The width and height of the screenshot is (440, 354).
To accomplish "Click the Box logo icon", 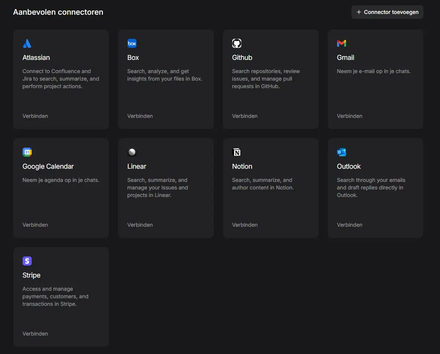I will (132, 43).
